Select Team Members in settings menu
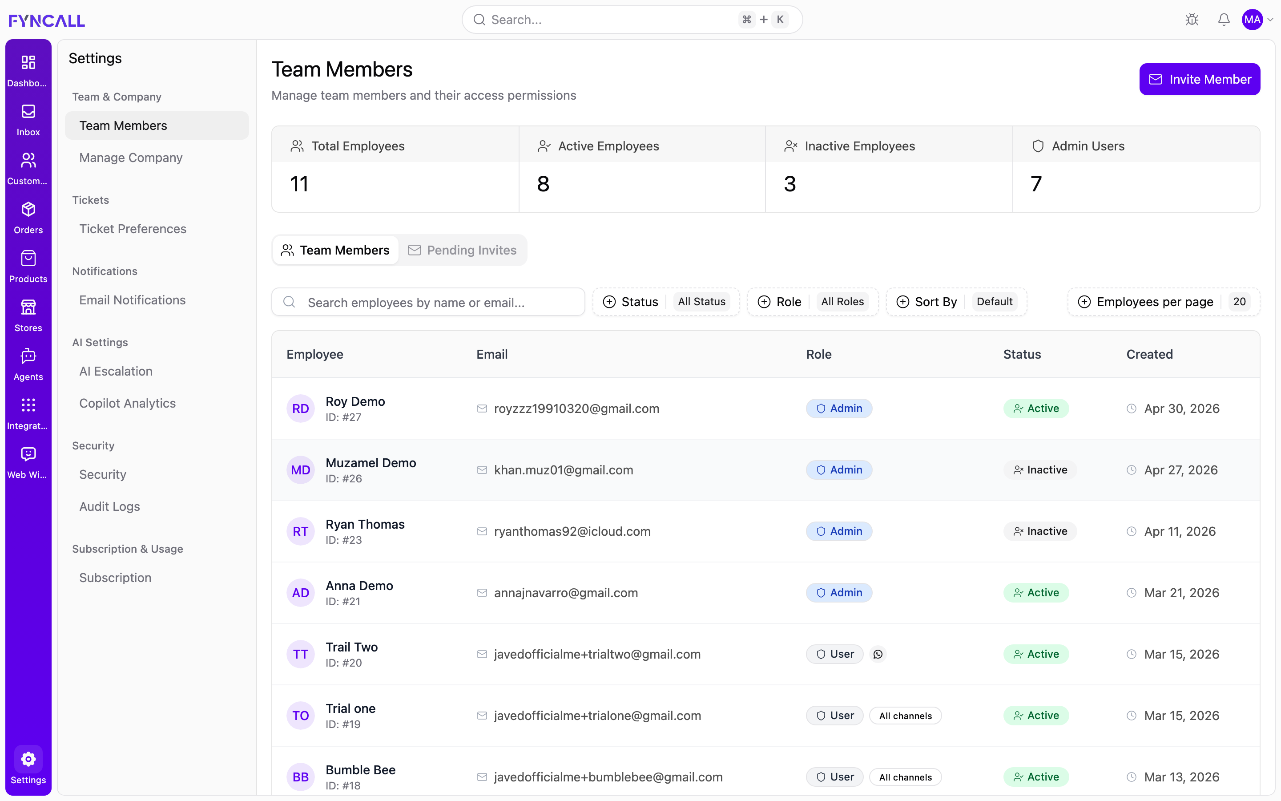This screenshot has height=801, width=1281. [x=157, y=125]
